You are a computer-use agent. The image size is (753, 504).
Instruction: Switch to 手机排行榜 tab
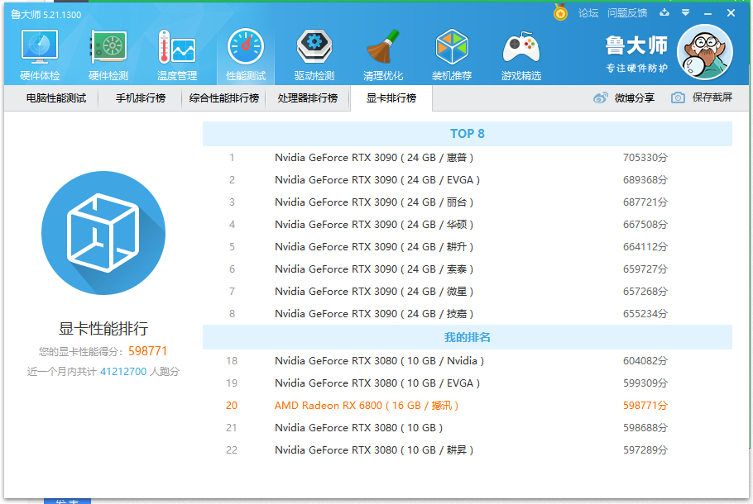140,98
